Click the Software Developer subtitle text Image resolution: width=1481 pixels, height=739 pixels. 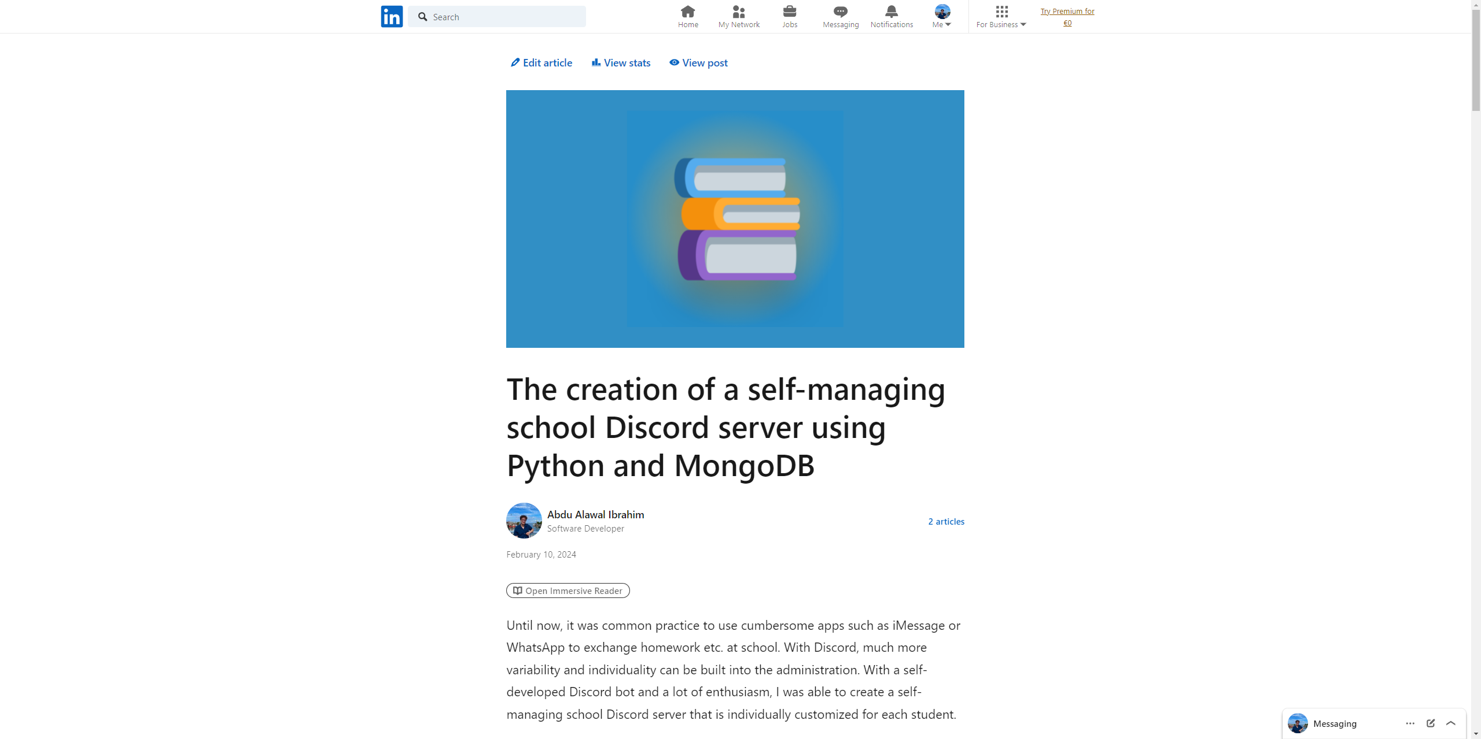tap(585, 528)
